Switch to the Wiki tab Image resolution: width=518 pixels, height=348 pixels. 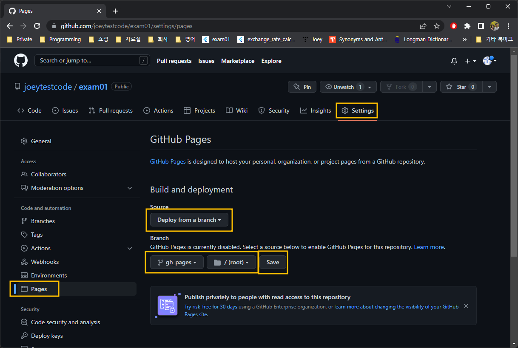click(236, 110)
